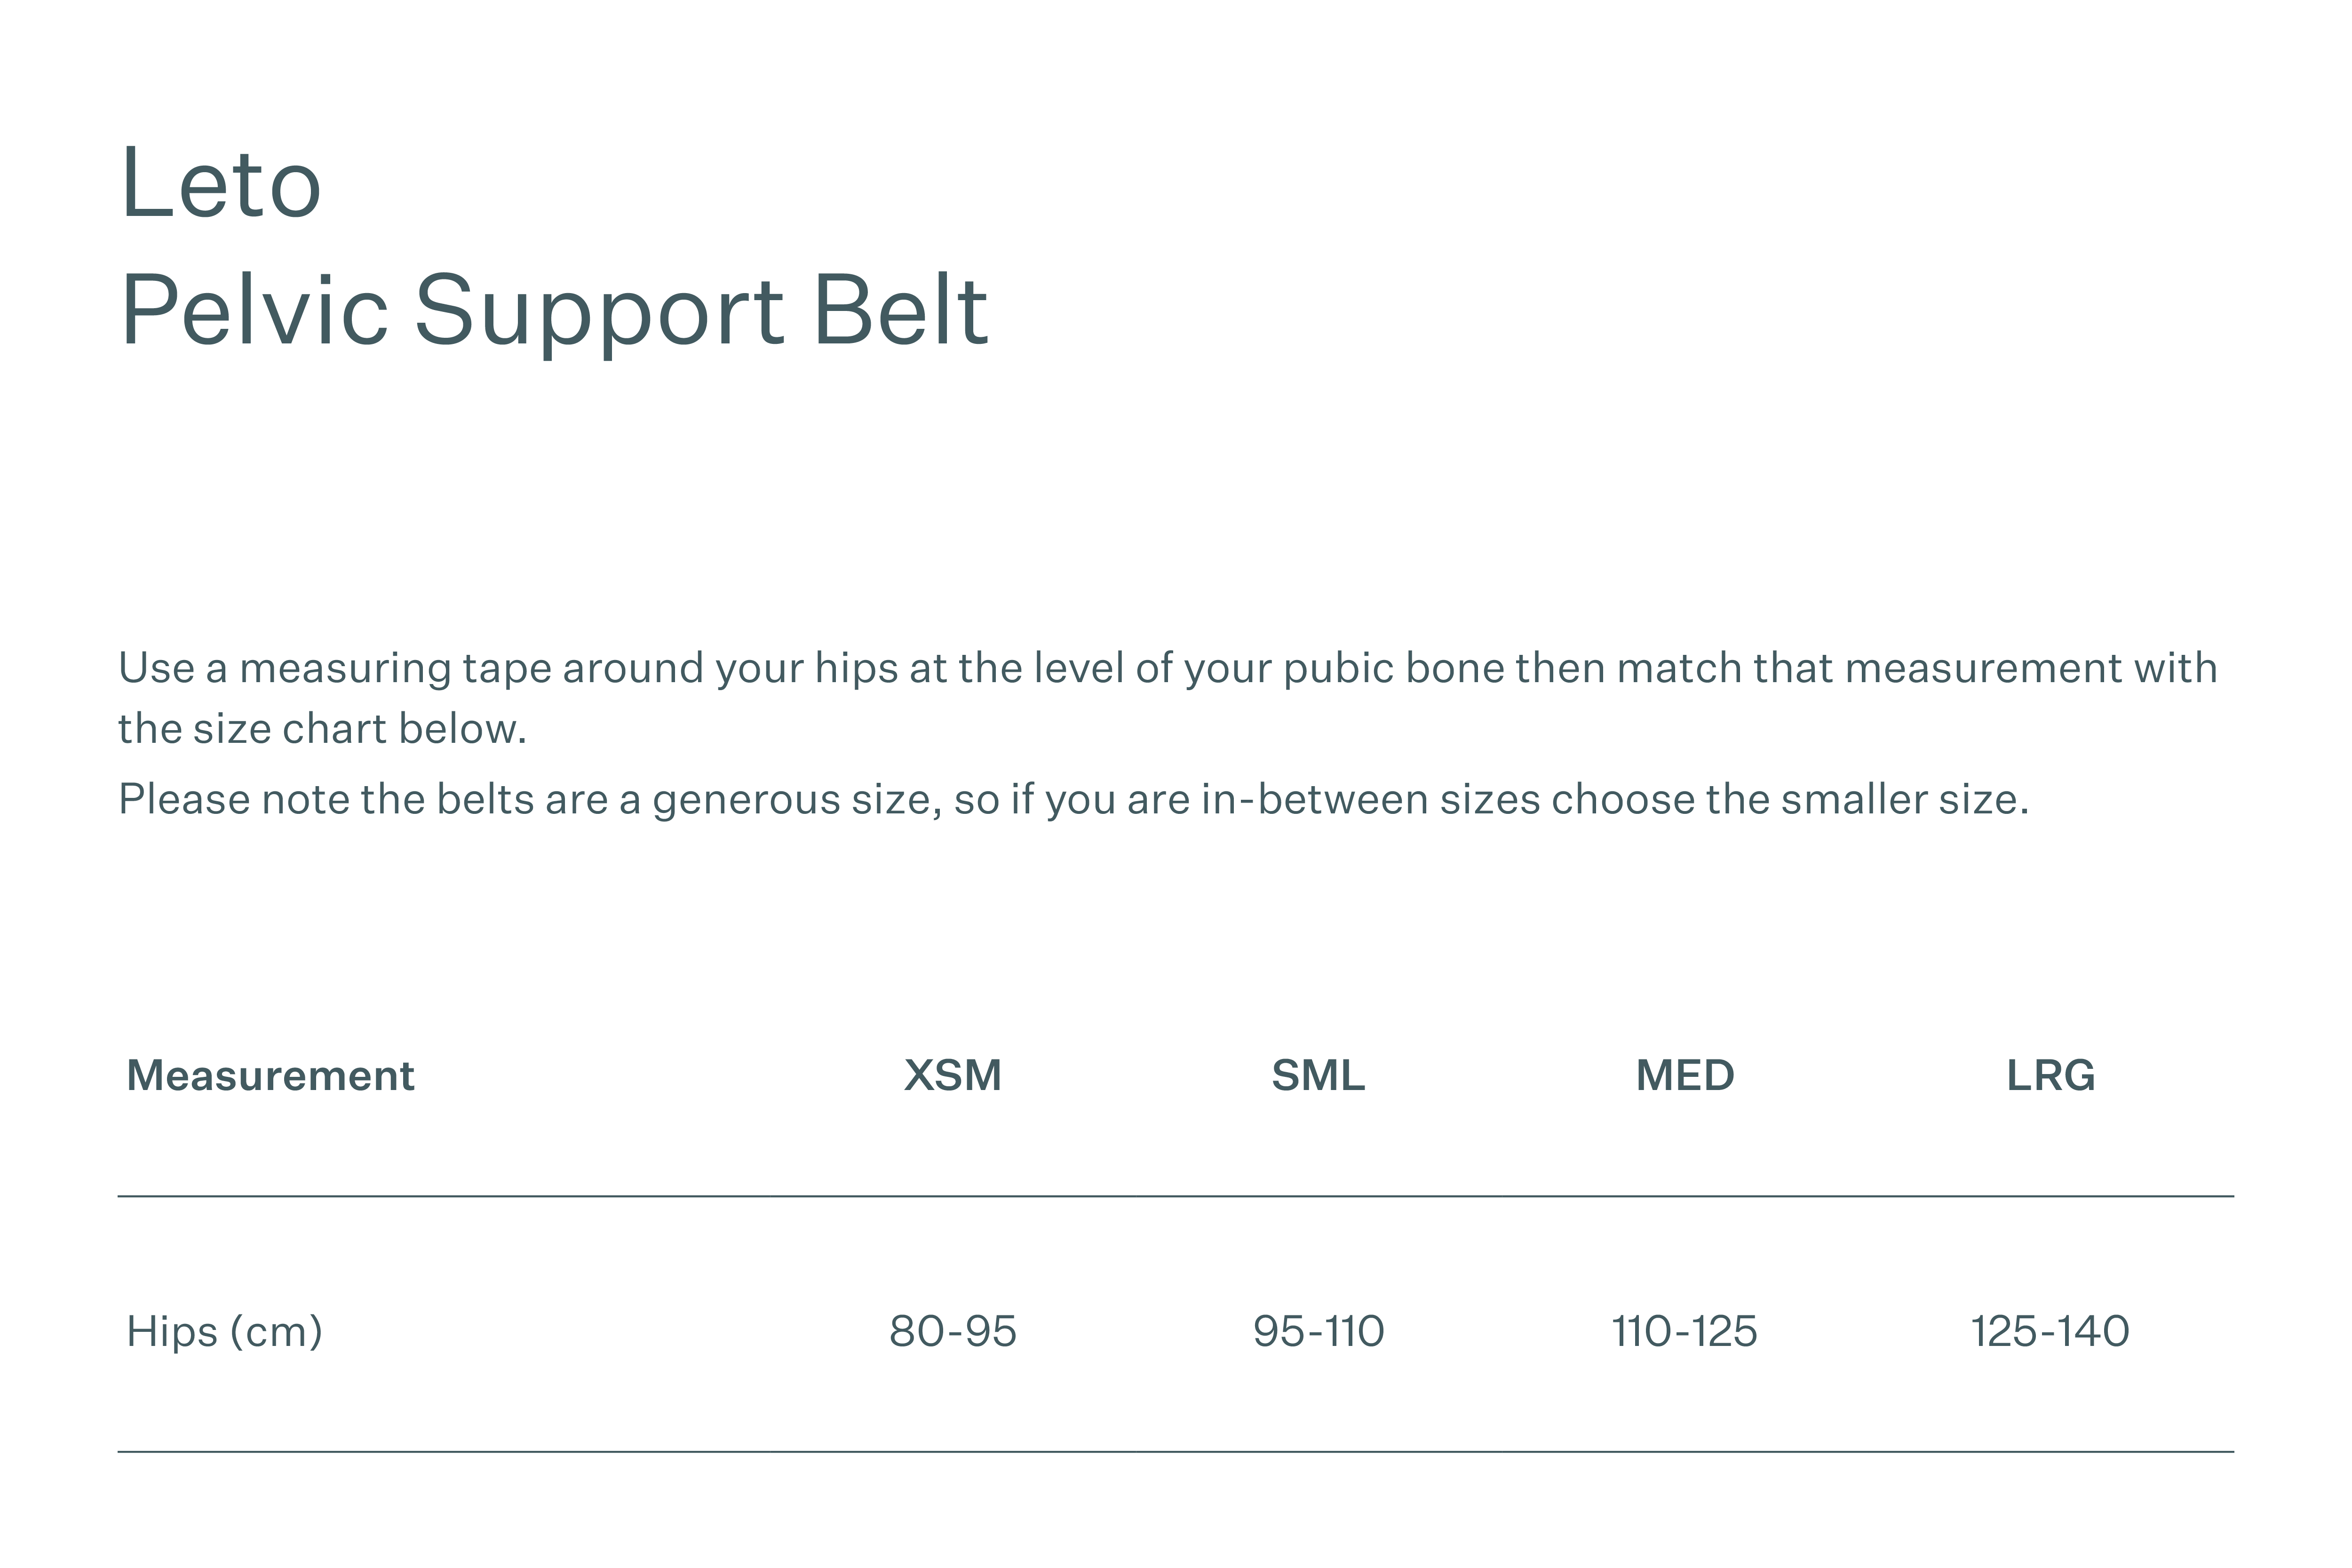2352x1568 pixels.
Task: Click the divider line below the headers
Action: pyautogui.click(x=1176, y=1196)
